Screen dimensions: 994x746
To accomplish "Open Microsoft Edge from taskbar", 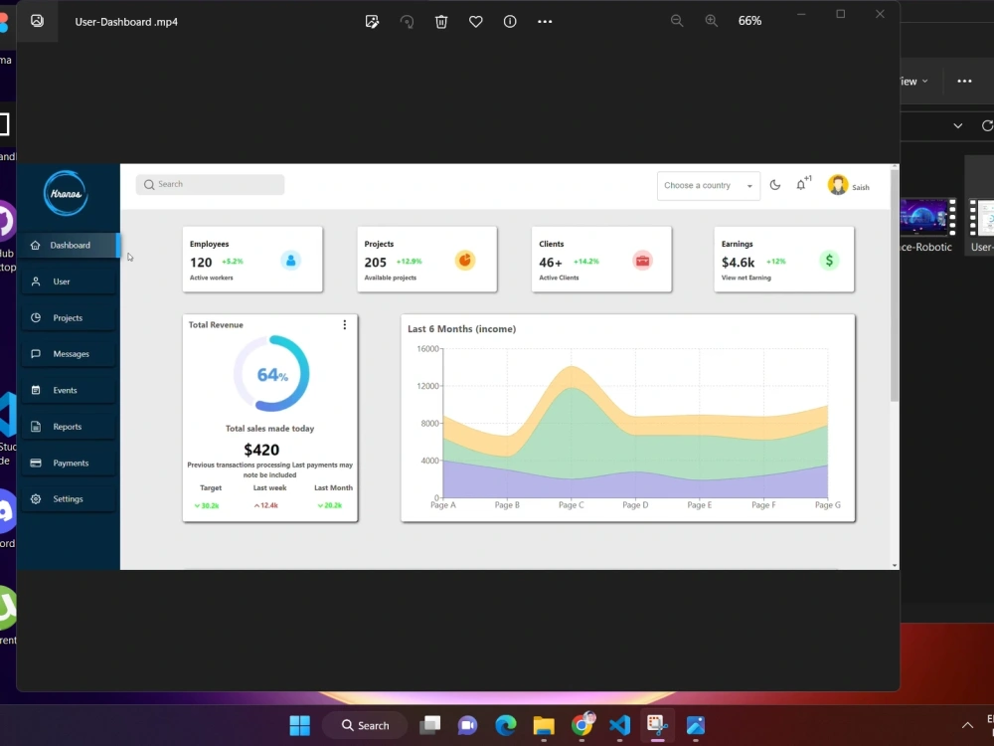I will [505, 725].
